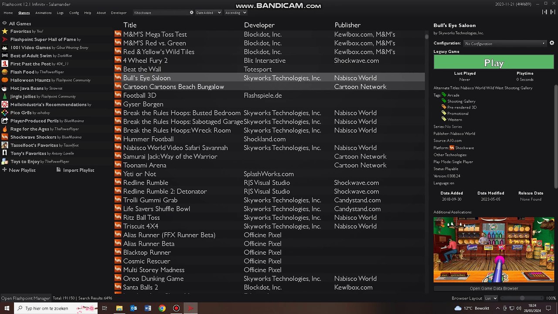
Task: Click the Shooting Gallery tag
Action: point(461,101)
